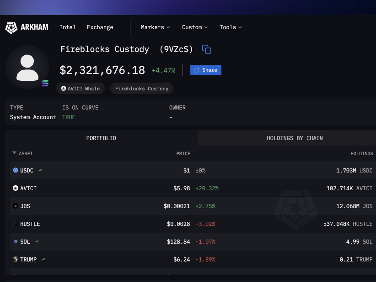Image resolution: width=376 pixels, height=282 pixels.
Task: Click the $0.0028 HUSTLE price
Action: click(x=178, y=224)
